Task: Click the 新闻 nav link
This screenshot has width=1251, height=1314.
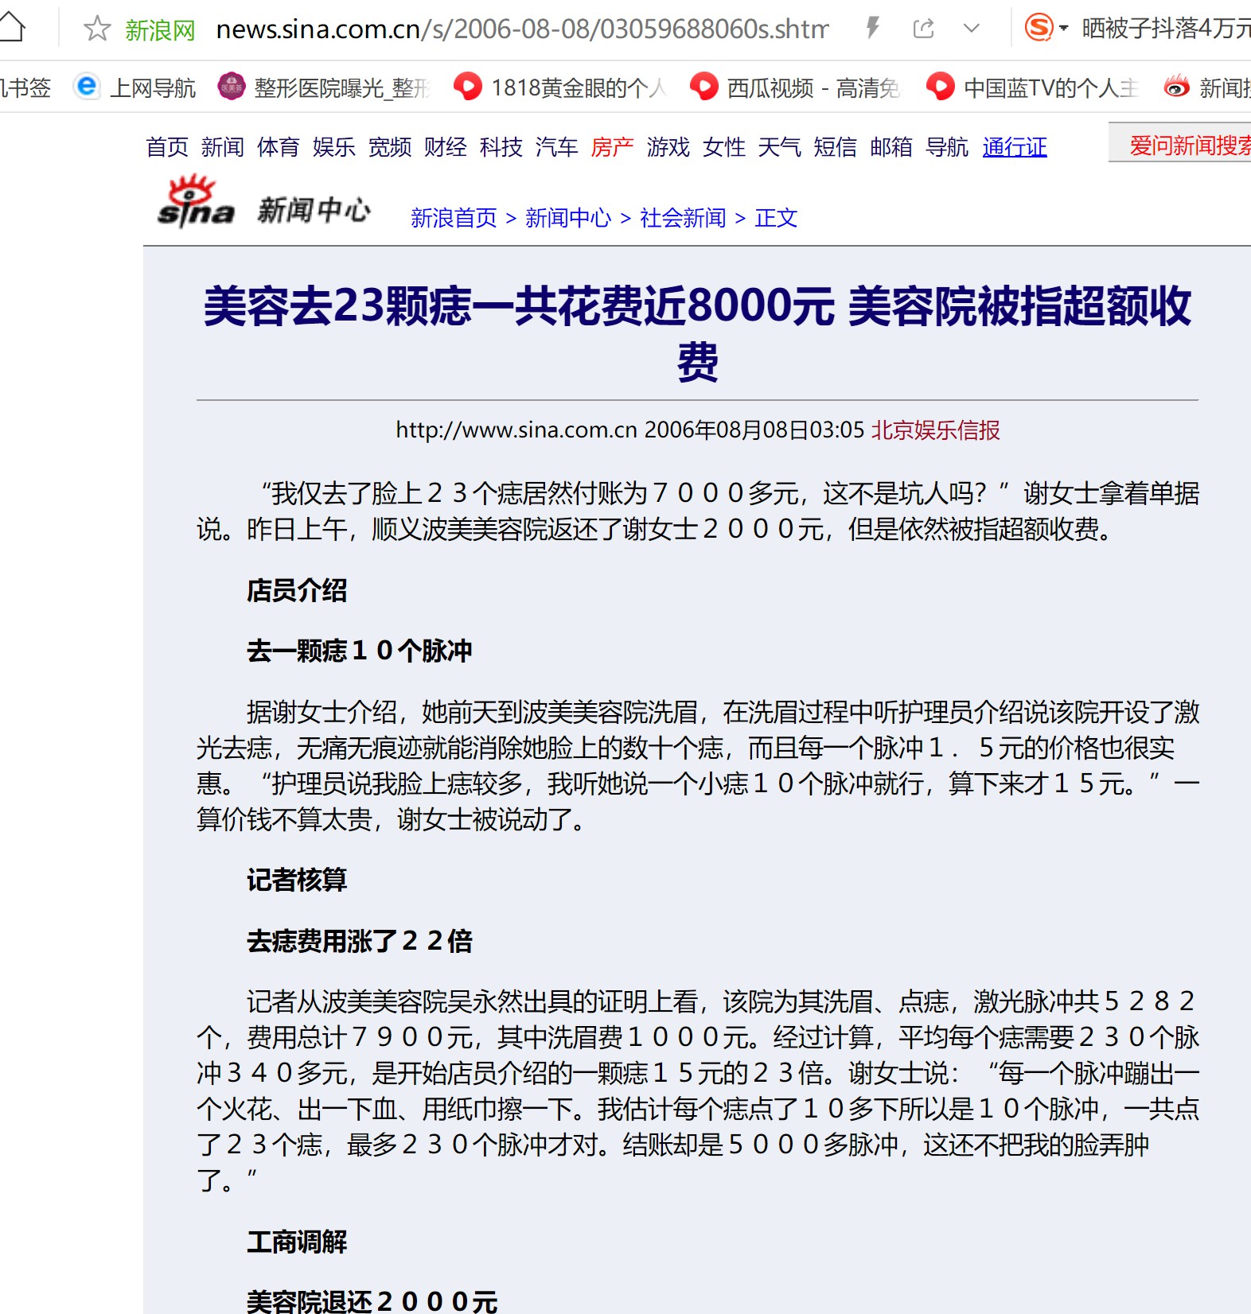Action: coord(223,147)
